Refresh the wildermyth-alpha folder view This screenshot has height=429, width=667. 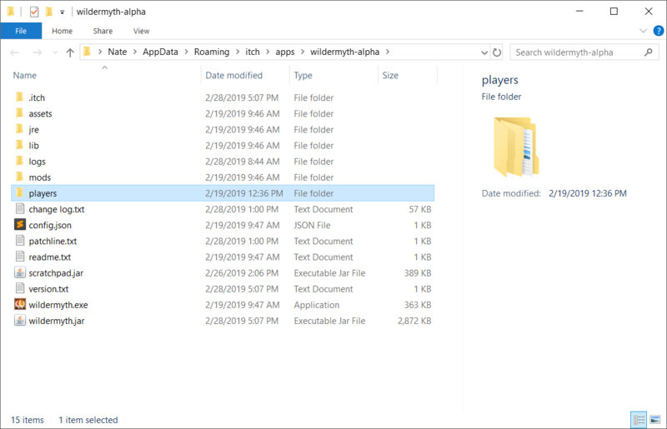point(497,52)
